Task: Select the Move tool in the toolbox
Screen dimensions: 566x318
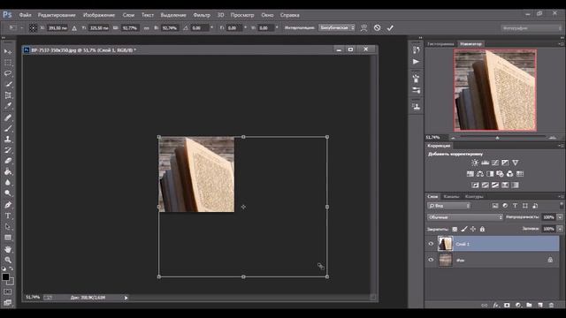Action: click(x=8, y=51)
